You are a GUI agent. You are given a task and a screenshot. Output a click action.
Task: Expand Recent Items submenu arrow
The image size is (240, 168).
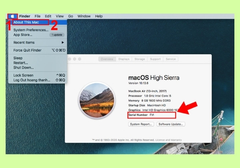click(63, 42)
